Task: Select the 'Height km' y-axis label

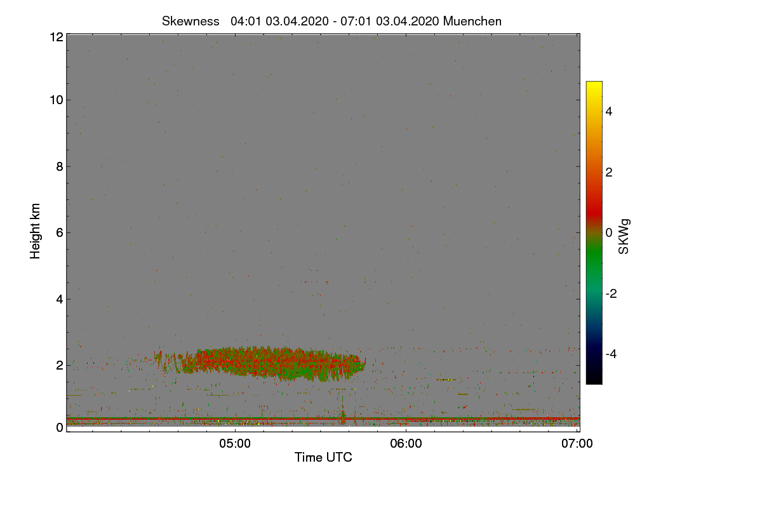Action: [36, 231]
